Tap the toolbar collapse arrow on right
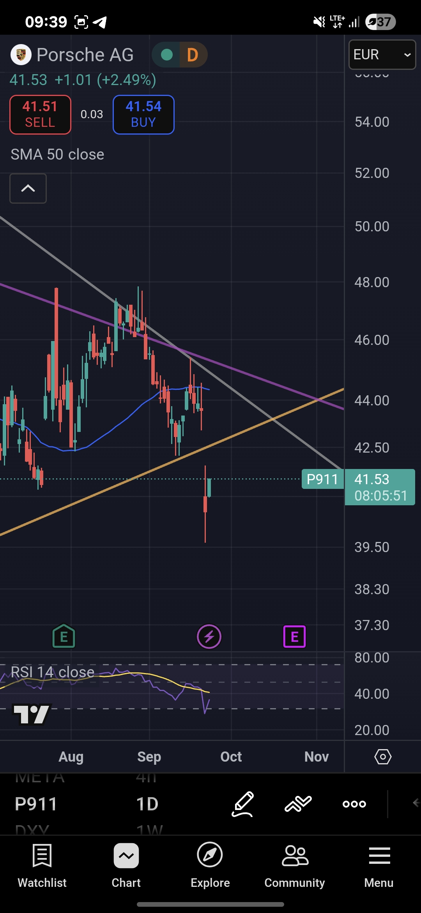This screenshot has width=421, height=913. (x=416, y=803)
